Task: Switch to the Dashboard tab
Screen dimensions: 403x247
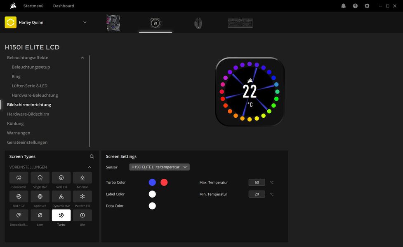Action: 64,6
